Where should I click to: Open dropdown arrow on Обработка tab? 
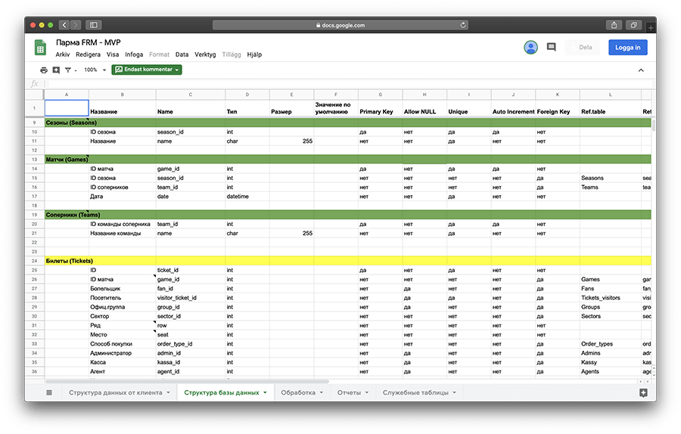tap(321, 392)
